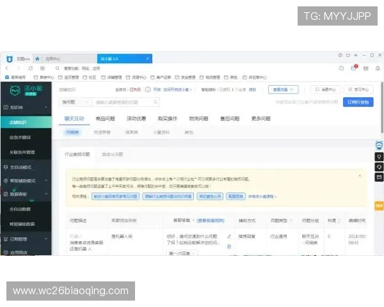Open the 应用中心 browser tab

[53, 59]
